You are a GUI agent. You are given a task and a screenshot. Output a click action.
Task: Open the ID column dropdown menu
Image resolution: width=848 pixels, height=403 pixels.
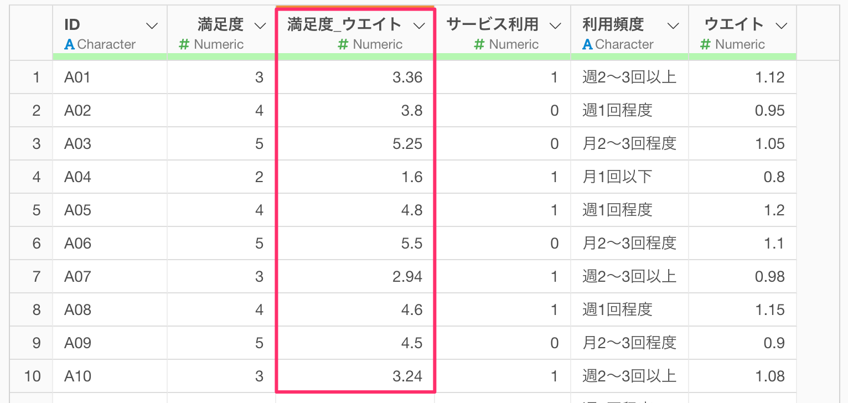click(x=151, y=25)
